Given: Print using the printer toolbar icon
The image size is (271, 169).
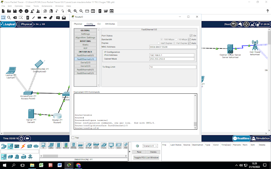Looking at the screenshot, I should [x=21, y=11].
